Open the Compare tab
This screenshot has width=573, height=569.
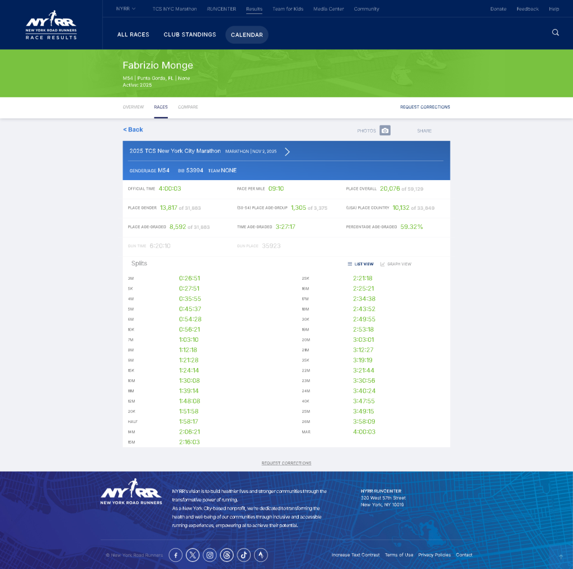click(188, 107)
